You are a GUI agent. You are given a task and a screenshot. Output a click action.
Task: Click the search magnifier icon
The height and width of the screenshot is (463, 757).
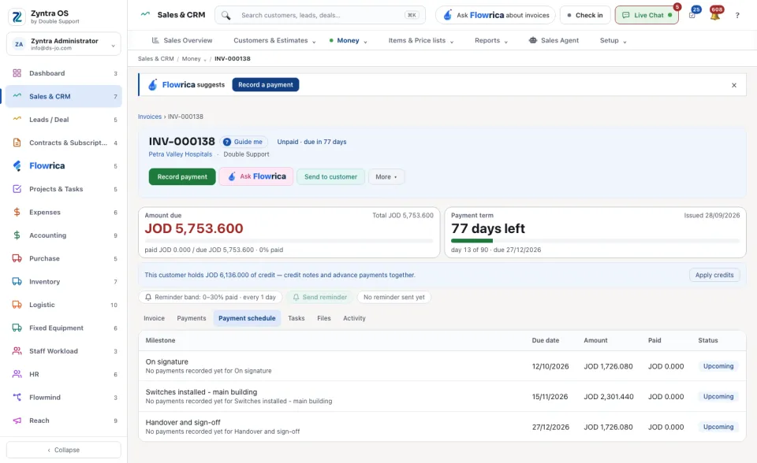click(226, 16)
